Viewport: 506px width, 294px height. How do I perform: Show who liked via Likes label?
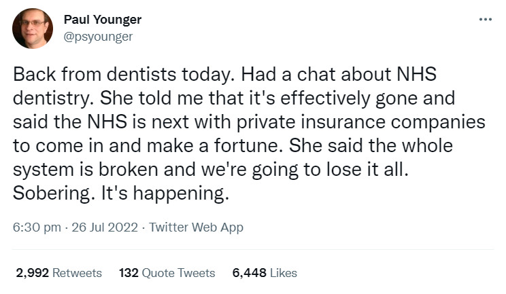pyautogui.click(x=284, y=273)
